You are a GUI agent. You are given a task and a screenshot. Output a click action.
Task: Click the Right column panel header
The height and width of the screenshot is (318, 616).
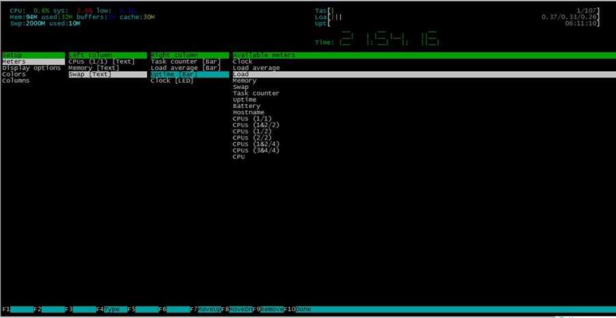(x=190, y=55)
